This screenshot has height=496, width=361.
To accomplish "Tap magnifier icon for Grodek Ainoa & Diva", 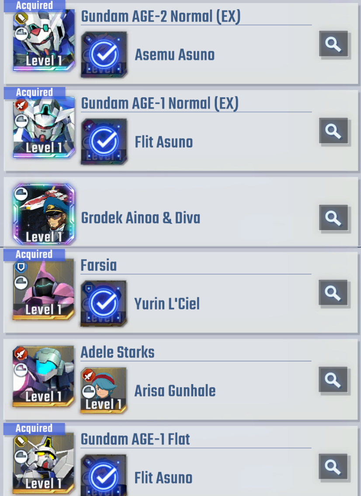I will (x=333, y=218).
